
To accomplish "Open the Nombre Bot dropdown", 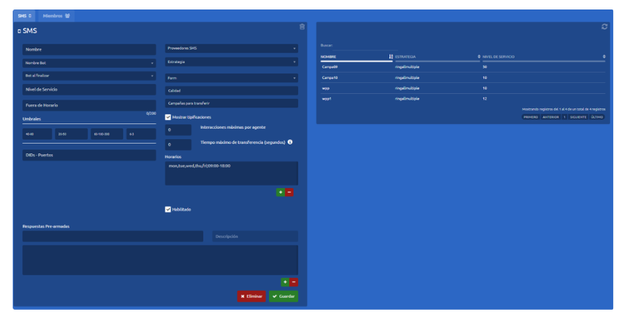I will pos(89,62).
